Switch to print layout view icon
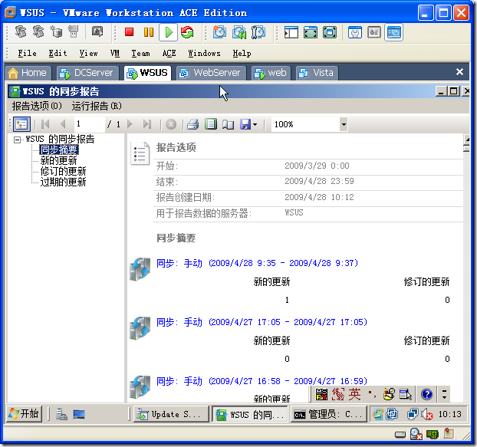477x447 pixels. [211, 124]
